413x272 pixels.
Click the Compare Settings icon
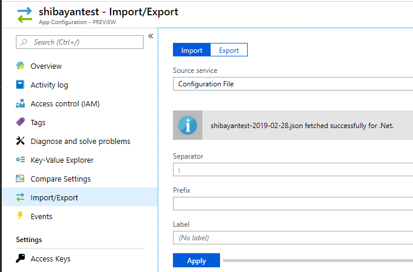click(20, 179)
